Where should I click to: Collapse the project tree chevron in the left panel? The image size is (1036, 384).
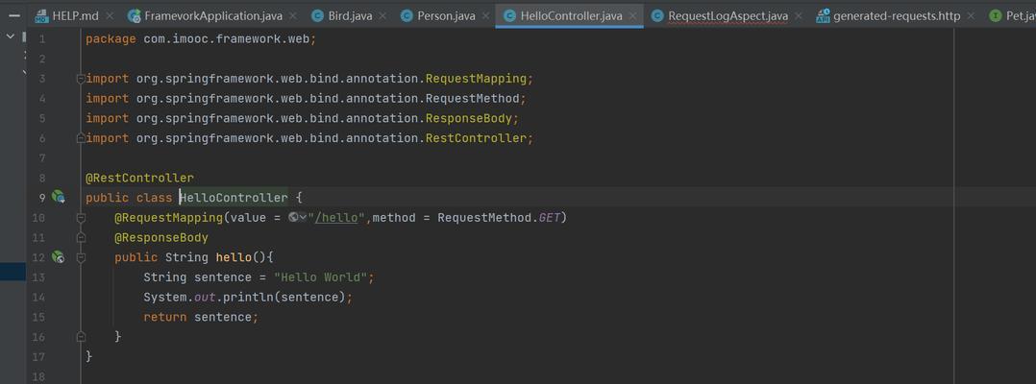pos(10,36)
